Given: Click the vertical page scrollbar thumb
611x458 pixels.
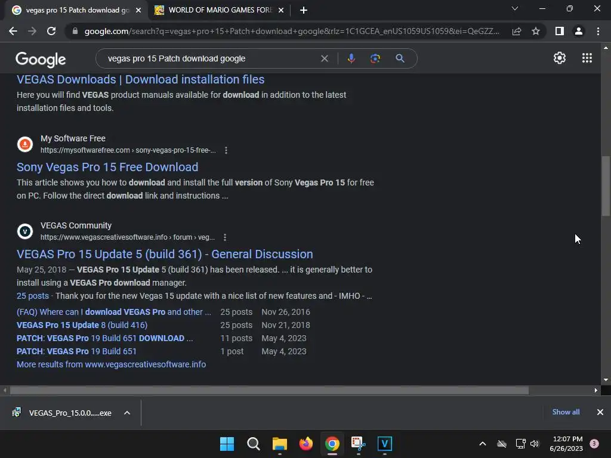Looking at the screenshot, I should coord(606,186).
